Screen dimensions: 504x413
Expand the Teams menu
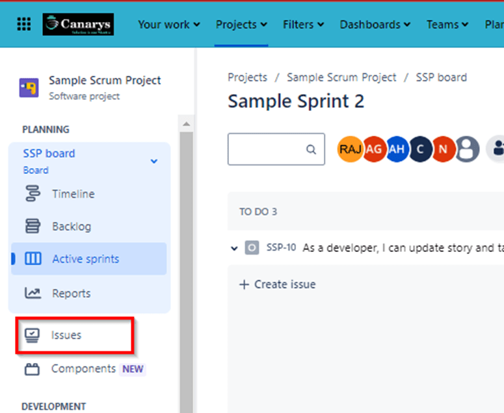[447, 25]
